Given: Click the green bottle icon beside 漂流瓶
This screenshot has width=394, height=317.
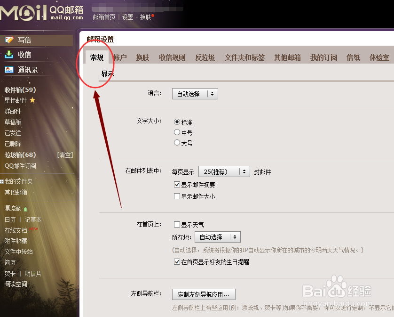Looking at the screenshot, I should (x=25, y=209).
